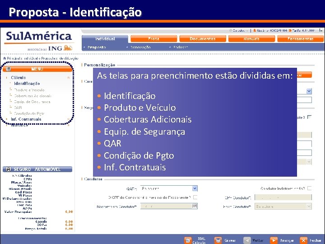The width and height of the screenshot is (325, 244).
Task: Click the Gravar floppy disk icon
Action: click(218, 240)
